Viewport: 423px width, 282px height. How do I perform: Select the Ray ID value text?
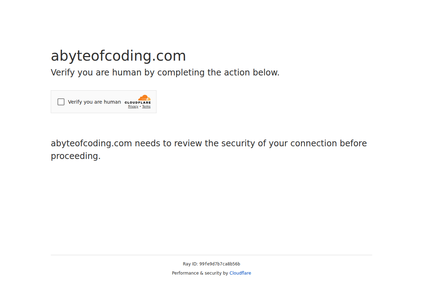219,264
